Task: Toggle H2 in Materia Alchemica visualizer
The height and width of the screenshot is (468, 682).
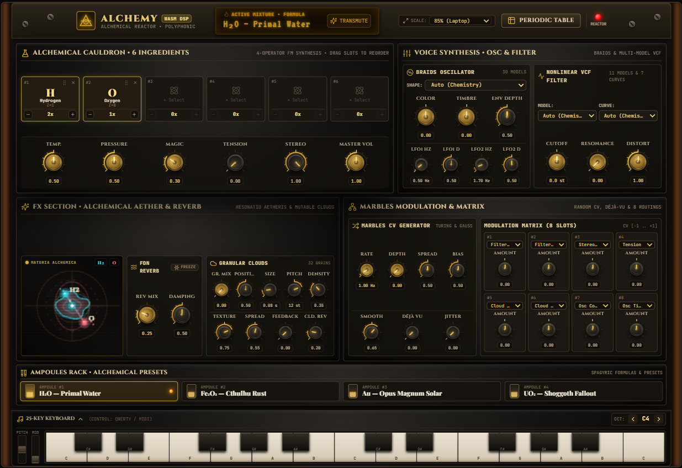Action: (x=101, y=263)
